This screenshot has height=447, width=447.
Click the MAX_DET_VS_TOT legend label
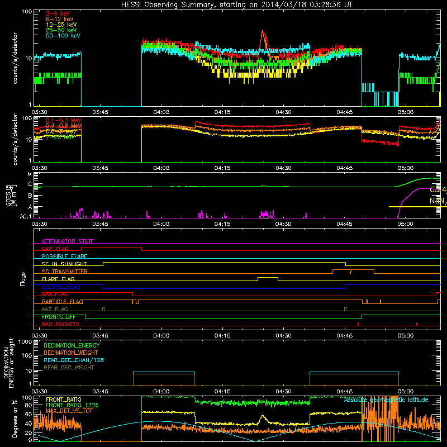(69, 411)
